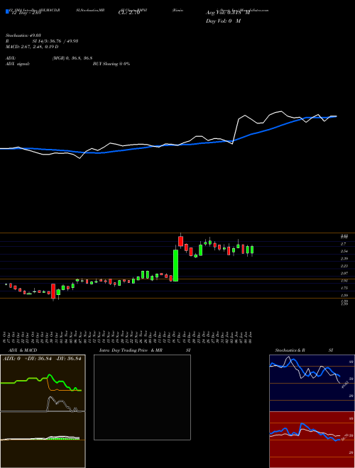
Task: Select the 'Stochastics: 49.93' value line
Action: coord(23,35)
